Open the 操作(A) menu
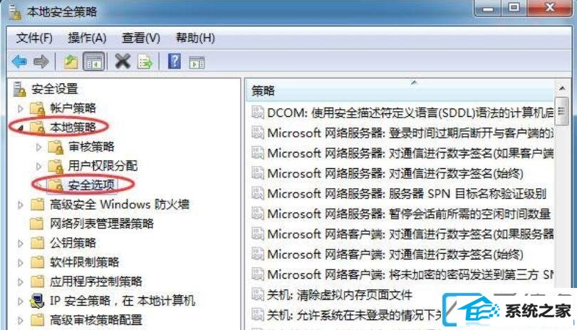 [87, 38]
